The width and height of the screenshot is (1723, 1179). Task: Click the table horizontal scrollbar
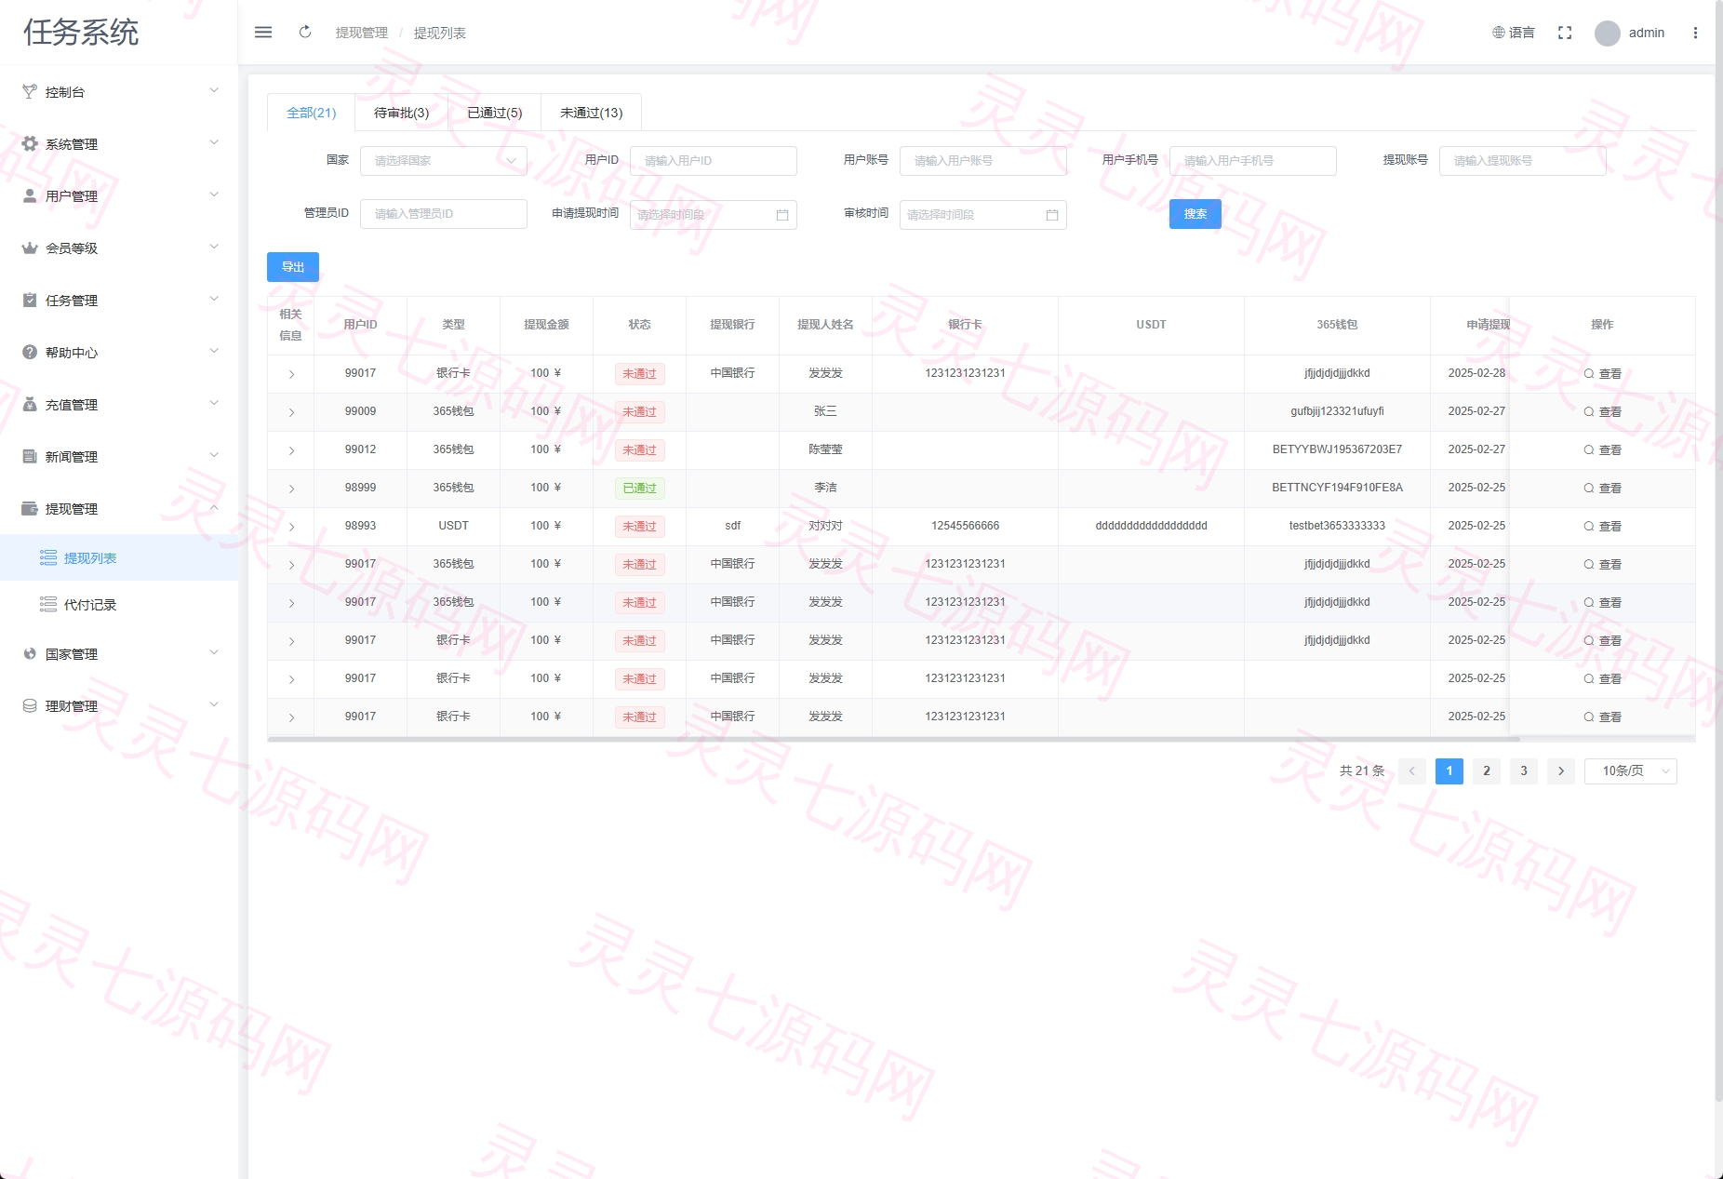893,739
